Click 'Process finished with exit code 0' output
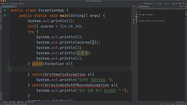 [152, 21]
